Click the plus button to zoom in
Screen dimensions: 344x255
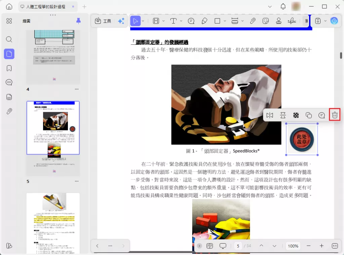tap(321, 246)
